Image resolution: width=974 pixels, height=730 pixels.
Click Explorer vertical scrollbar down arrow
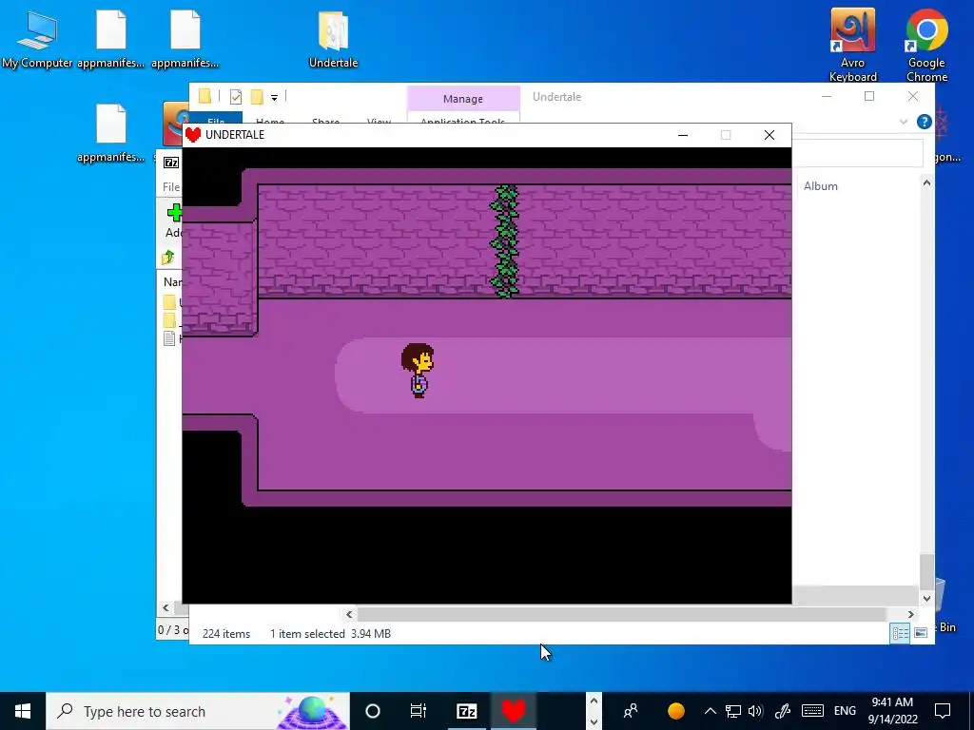pos(926,599)
